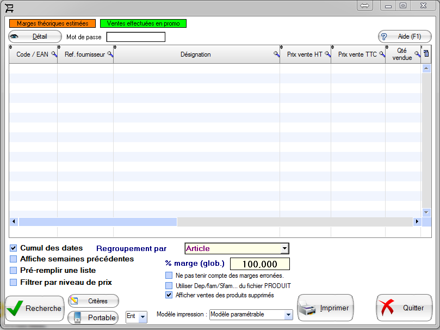Click the magnifier icon in Prix vente TTC column
Screen dimensions: 440x330
click(x=382, y=54)
